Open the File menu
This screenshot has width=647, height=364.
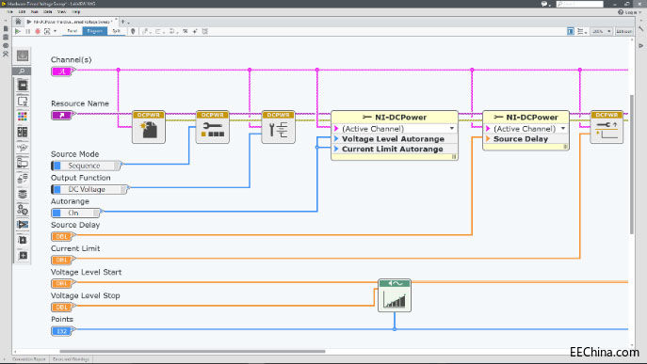coord(10,12)
